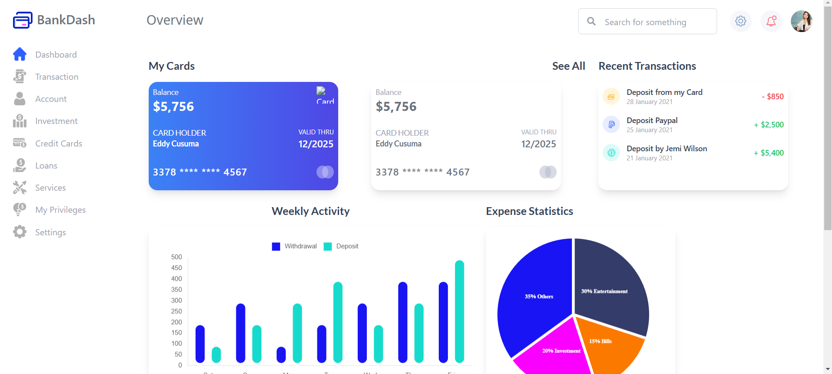
Task: Click the page vertical scrollbar
Action: click(828, 118)
